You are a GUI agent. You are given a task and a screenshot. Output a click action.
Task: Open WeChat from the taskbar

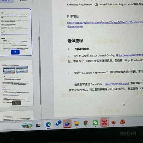(x=95, y=123)
